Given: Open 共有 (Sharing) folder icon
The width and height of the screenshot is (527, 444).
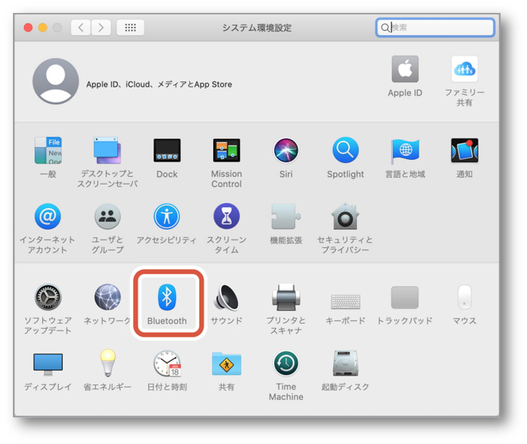Looking at the screenshot, I should point(226,364).
